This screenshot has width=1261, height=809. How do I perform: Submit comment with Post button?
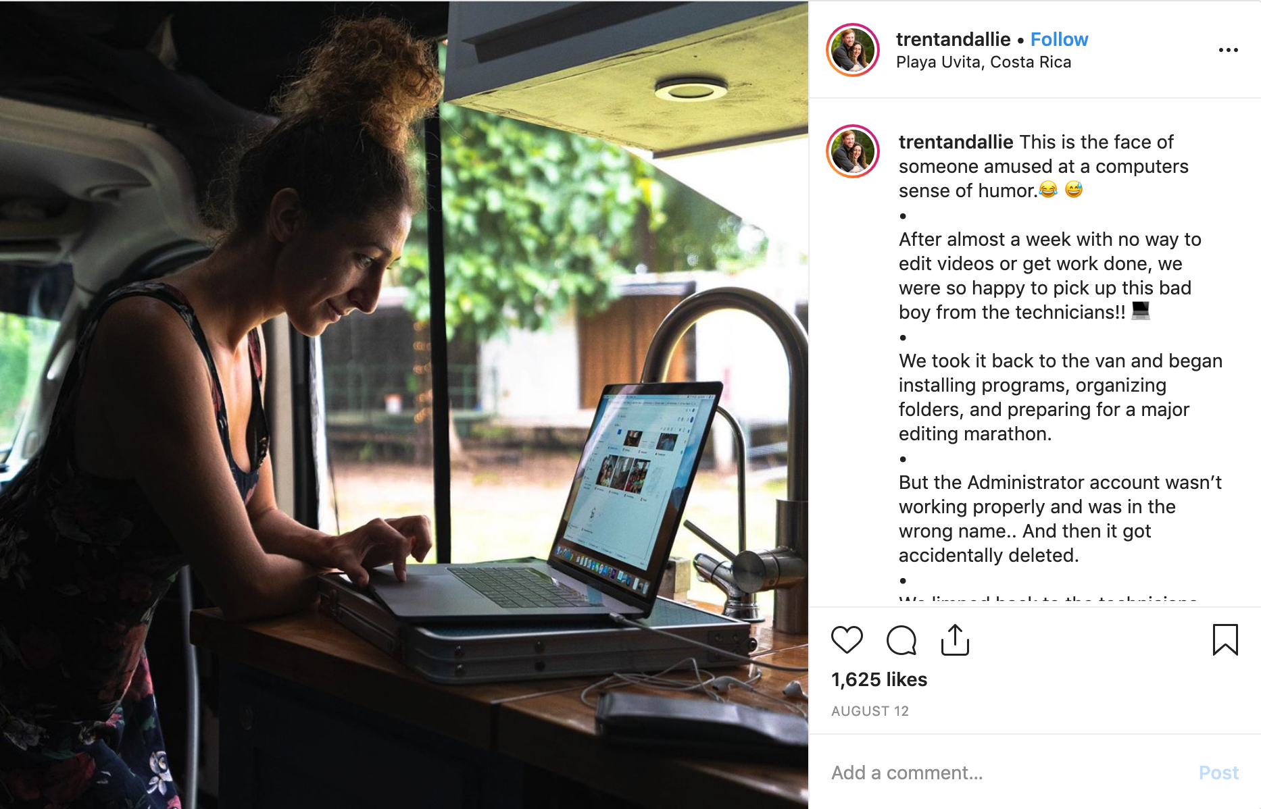[1218, 773]
